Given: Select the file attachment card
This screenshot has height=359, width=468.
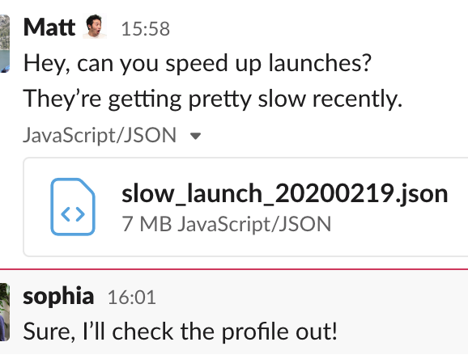Looking at the screenshot, I should coord(245,207).
